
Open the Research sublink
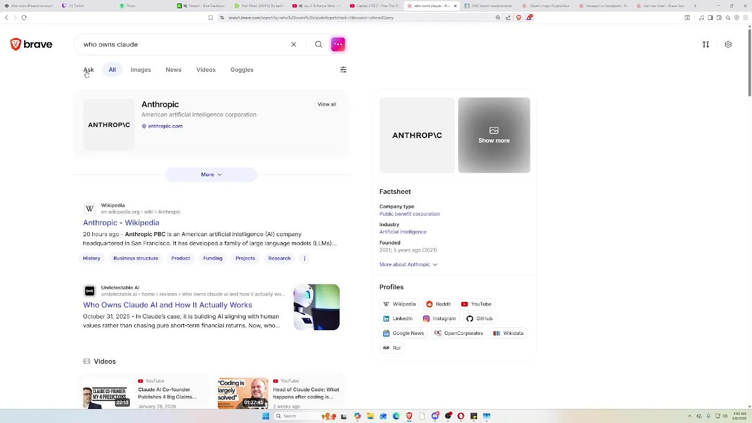coord(279,258)
